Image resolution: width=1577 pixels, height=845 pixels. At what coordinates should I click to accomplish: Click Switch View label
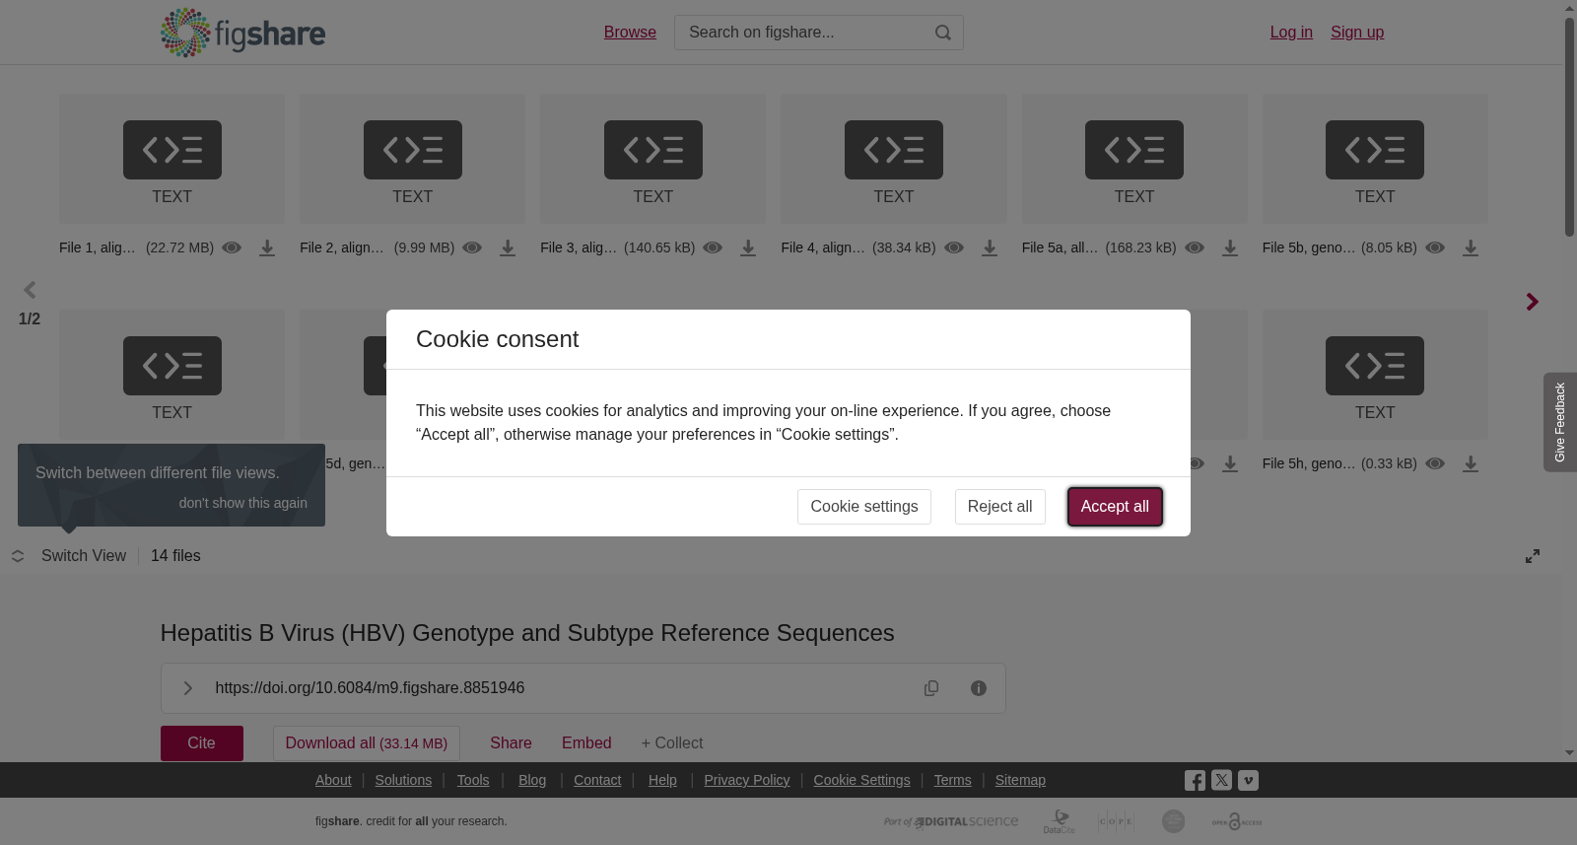point(84,556)
